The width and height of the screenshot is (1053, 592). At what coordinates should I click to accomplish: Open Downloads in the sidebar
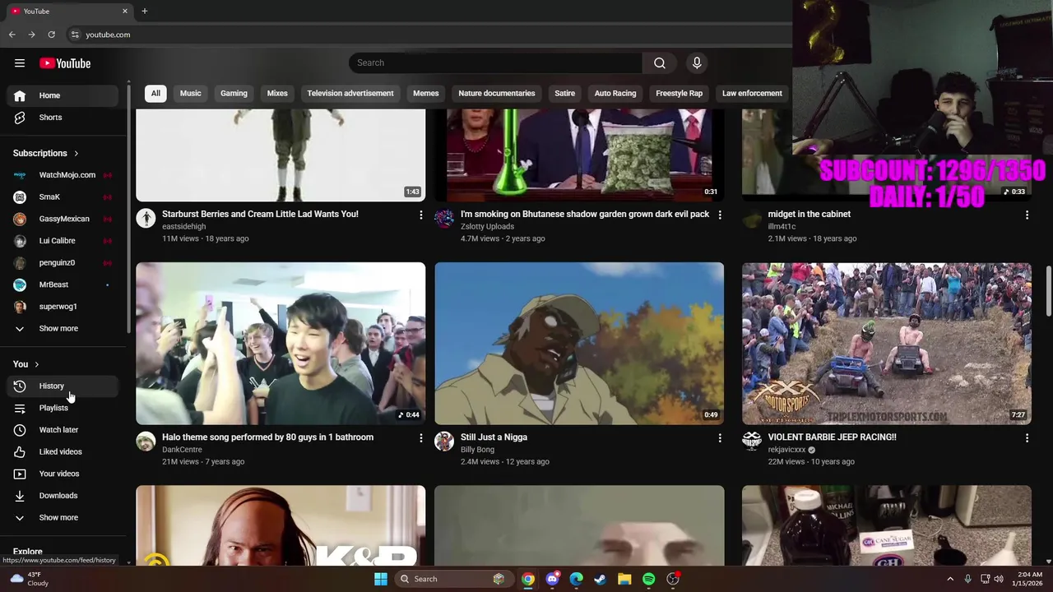click(x=63, y=496)
